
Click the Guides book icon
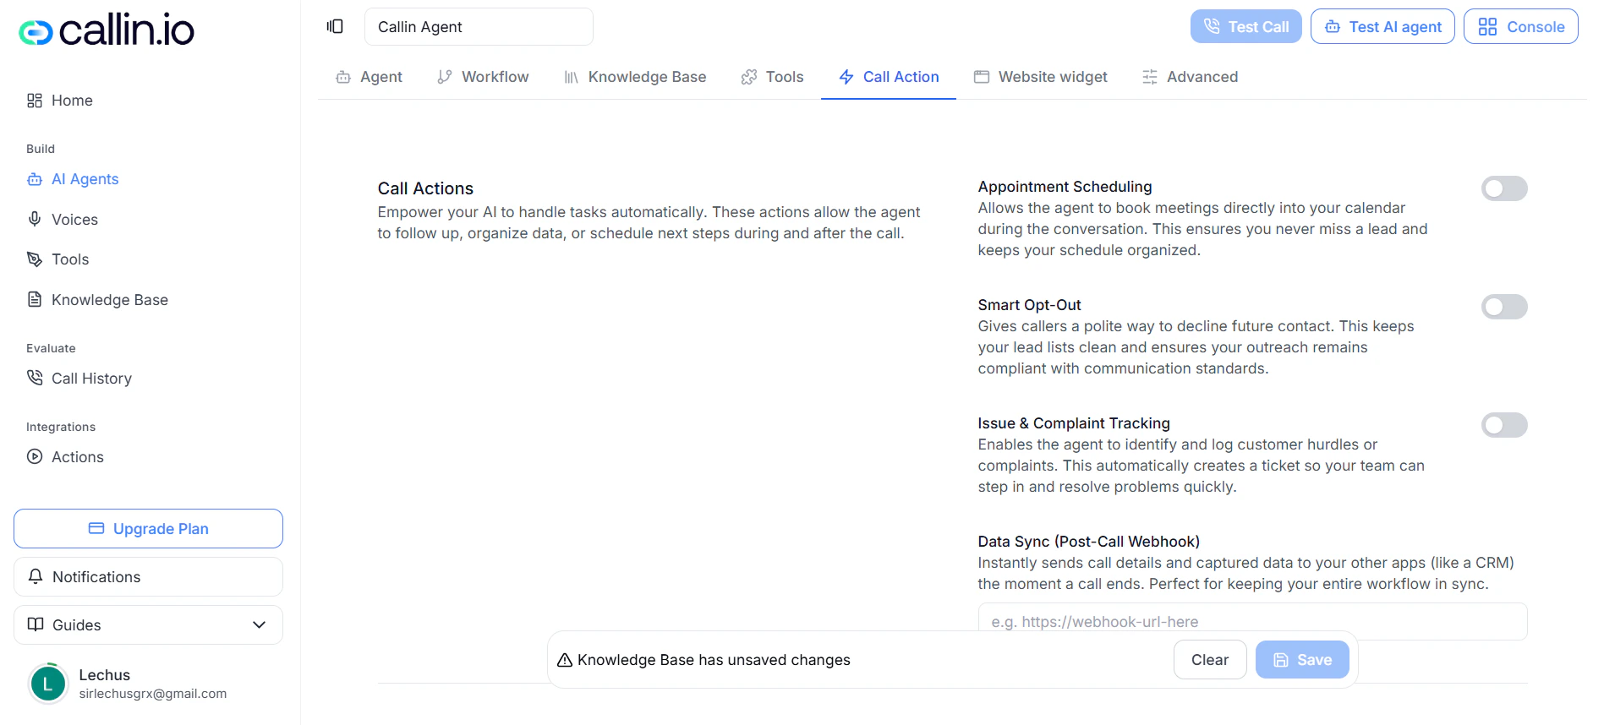point(36,624)
